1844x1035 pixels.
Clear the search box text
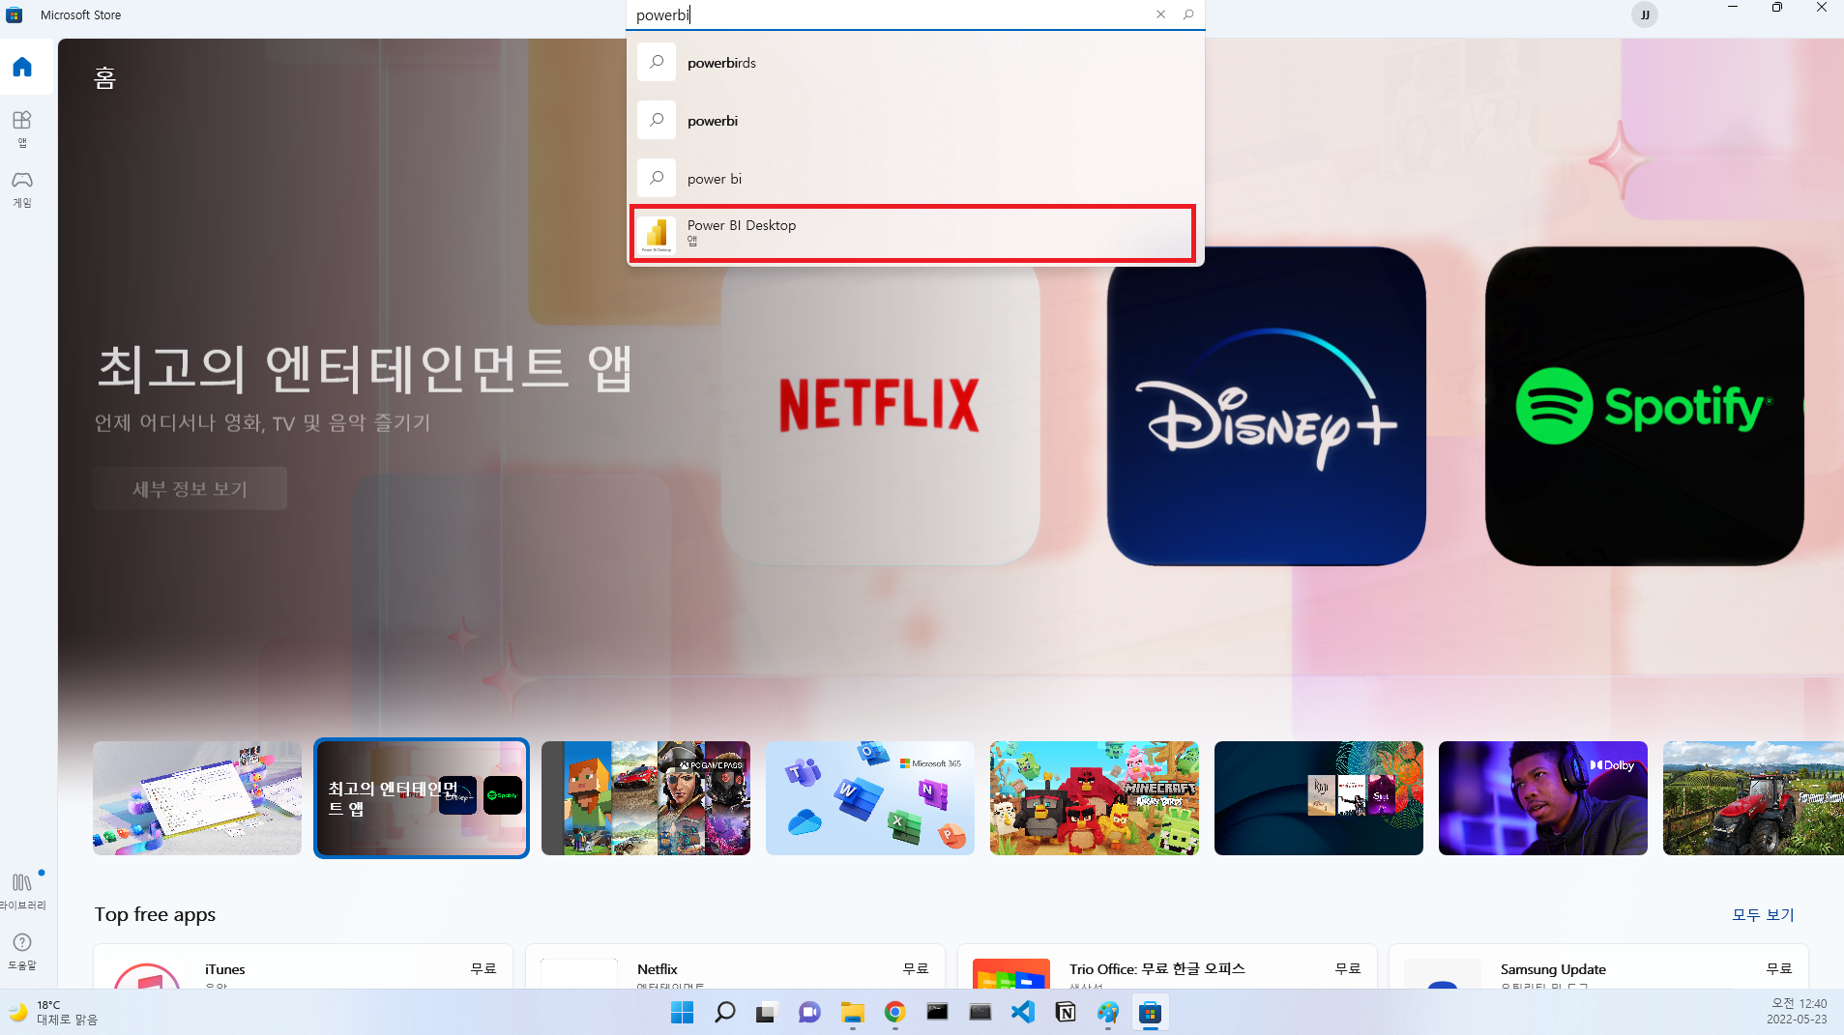point(1160,14)
